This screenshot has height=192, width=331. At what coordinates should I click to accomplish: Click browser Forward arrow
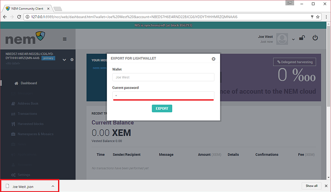12,17
